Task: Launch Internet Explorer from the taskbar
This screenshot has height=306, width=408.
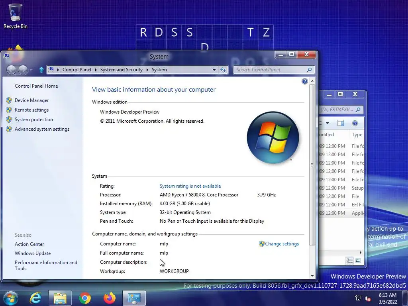Action: [35, 298]
